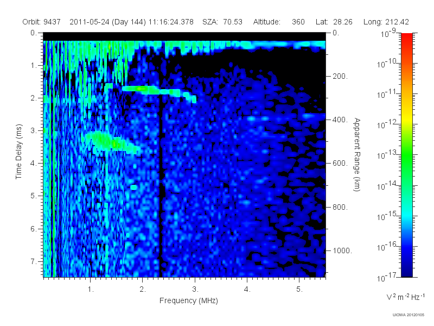
Task: Click the 'SZA: 70.53' value
Action: (222, 22)
